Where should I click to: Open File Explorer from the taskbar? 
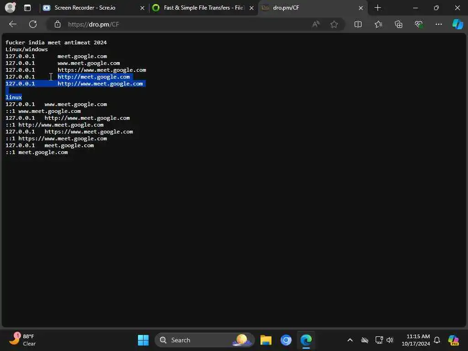click(266, 340)
